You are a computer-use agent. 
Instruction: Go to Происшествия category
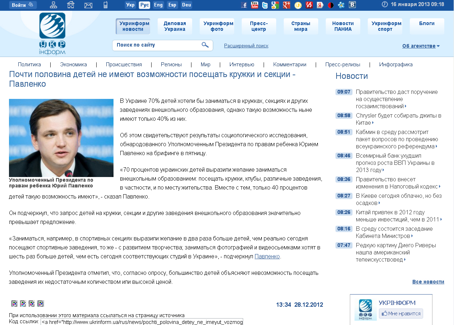[x=124, y=64]
